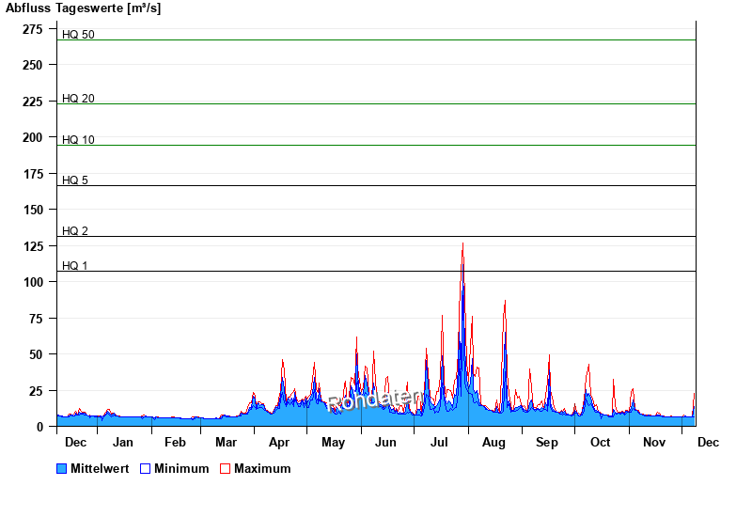The width and height of the screenshot is (752, 517).
Task: Select the Jul month axis label
Action: (439, 442)
